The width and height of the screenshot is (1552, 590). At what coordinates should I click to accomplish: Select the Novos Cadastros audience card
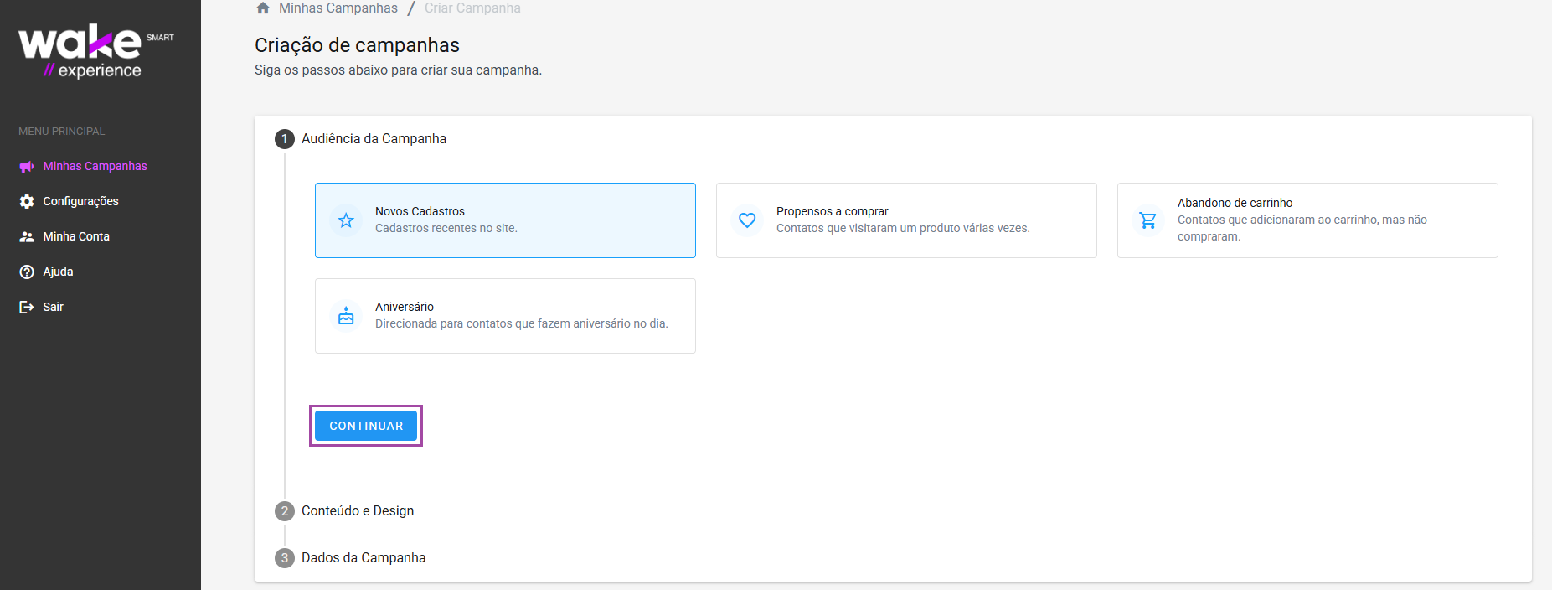click(505, 220)
